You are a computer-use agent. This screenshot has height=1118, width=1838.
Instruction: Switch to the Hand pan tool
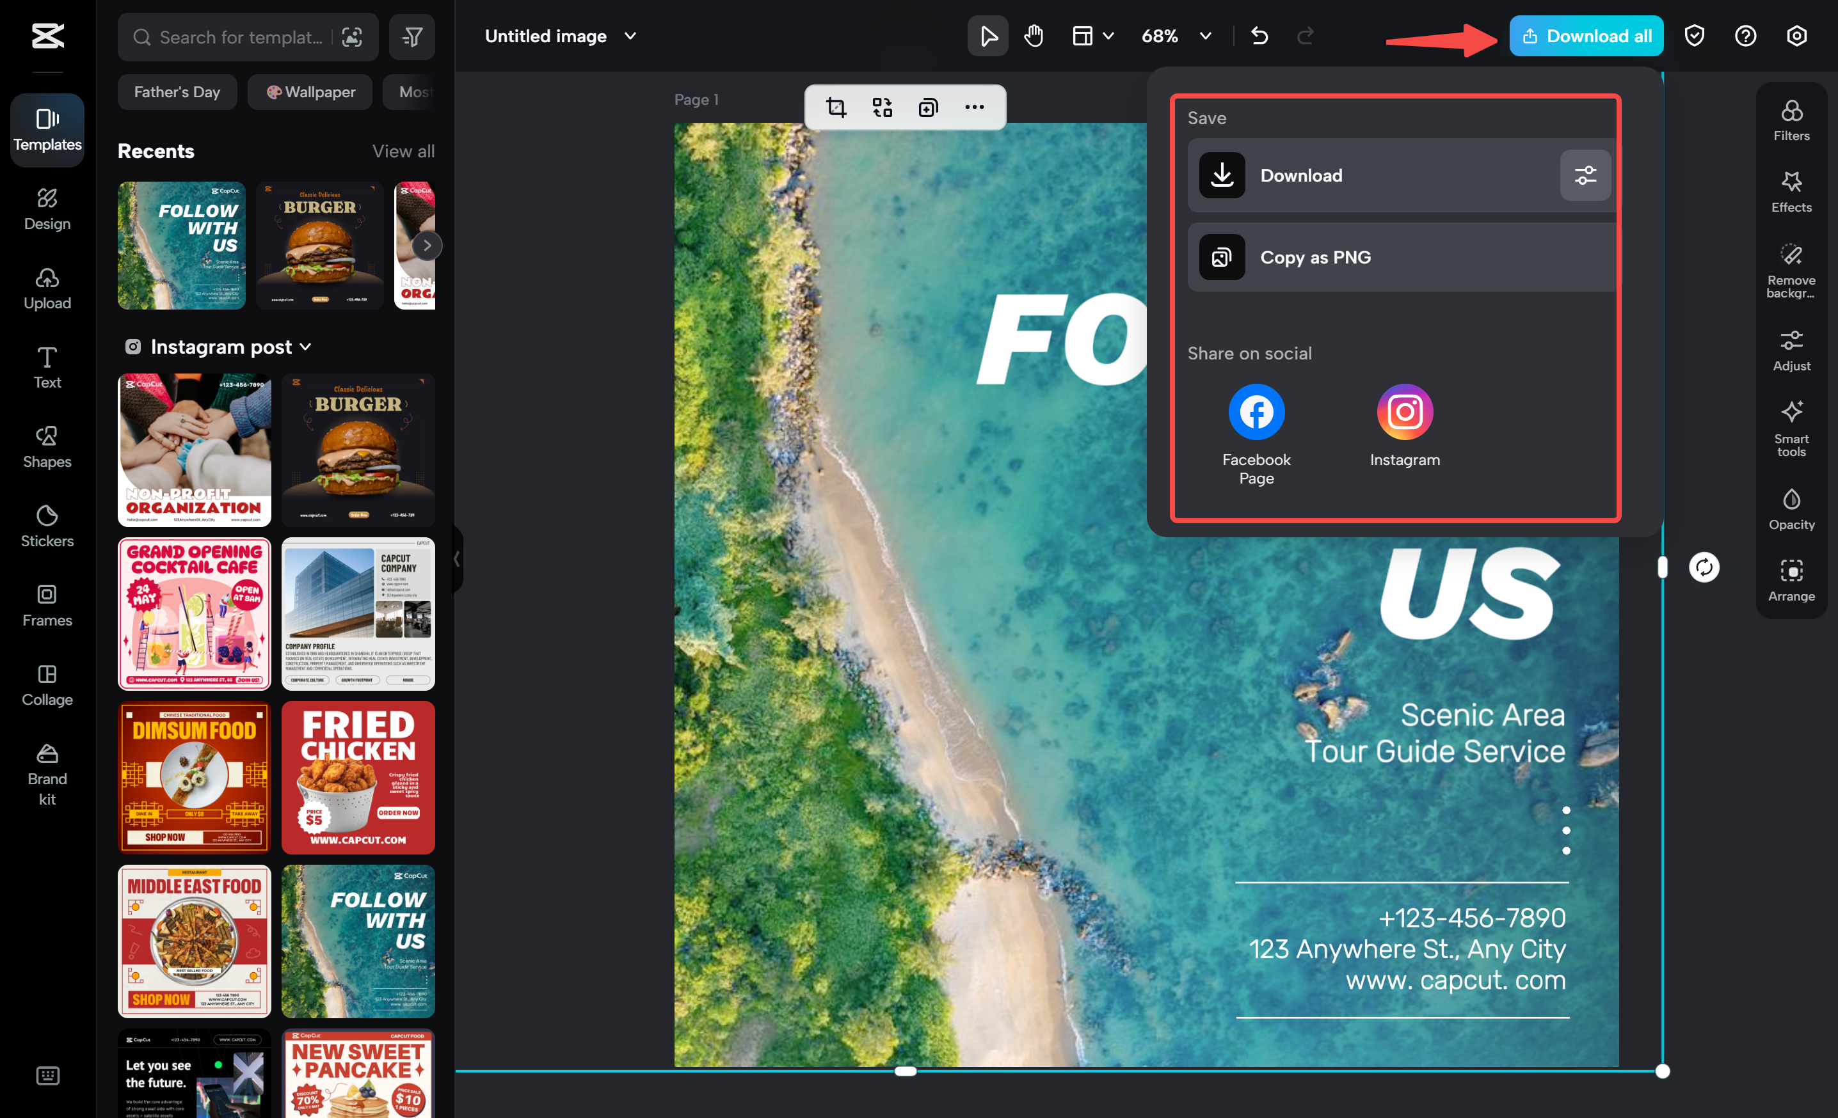coord(1033,35)
